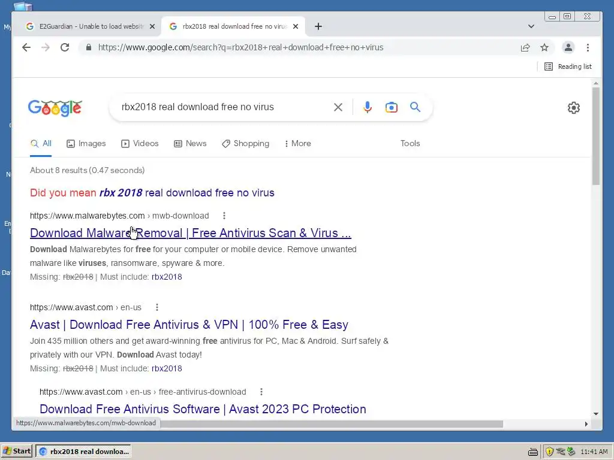
Task: Click 'Must include: rbx2018' under Avast result
Action: (x=167, y=368)
